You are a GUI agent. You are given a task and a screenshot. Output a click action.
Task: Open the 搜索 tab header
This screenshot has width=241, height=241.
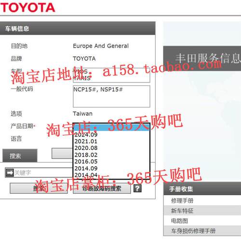[20, 156]
